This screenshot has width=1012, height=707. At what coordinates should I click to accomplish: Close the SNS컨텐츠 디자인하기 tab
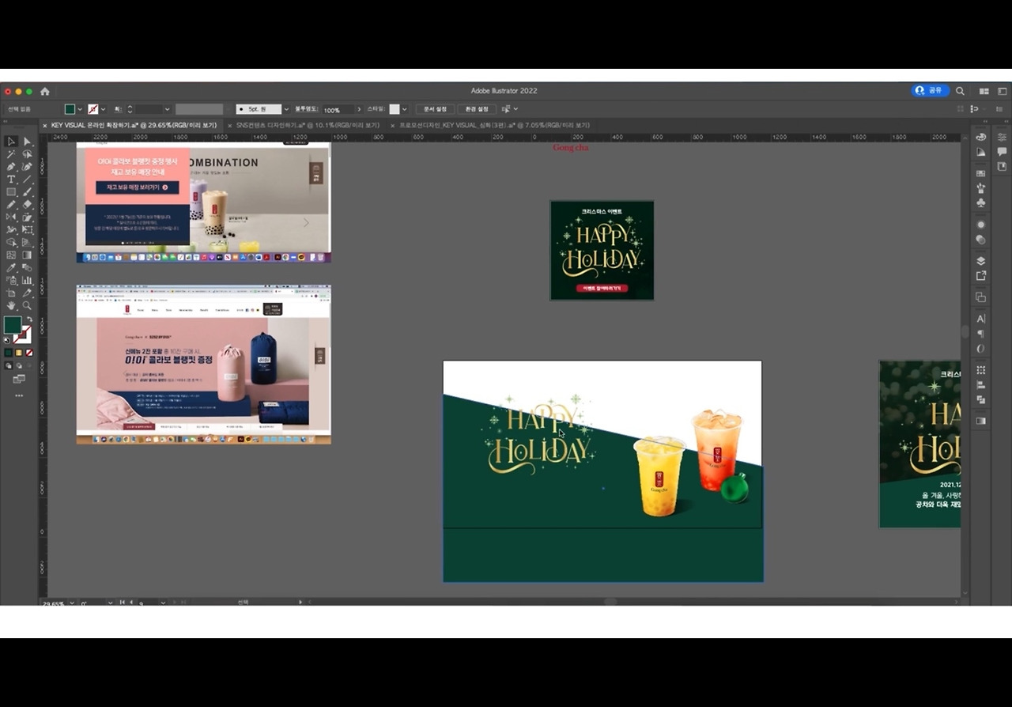[x=230, y=125]
